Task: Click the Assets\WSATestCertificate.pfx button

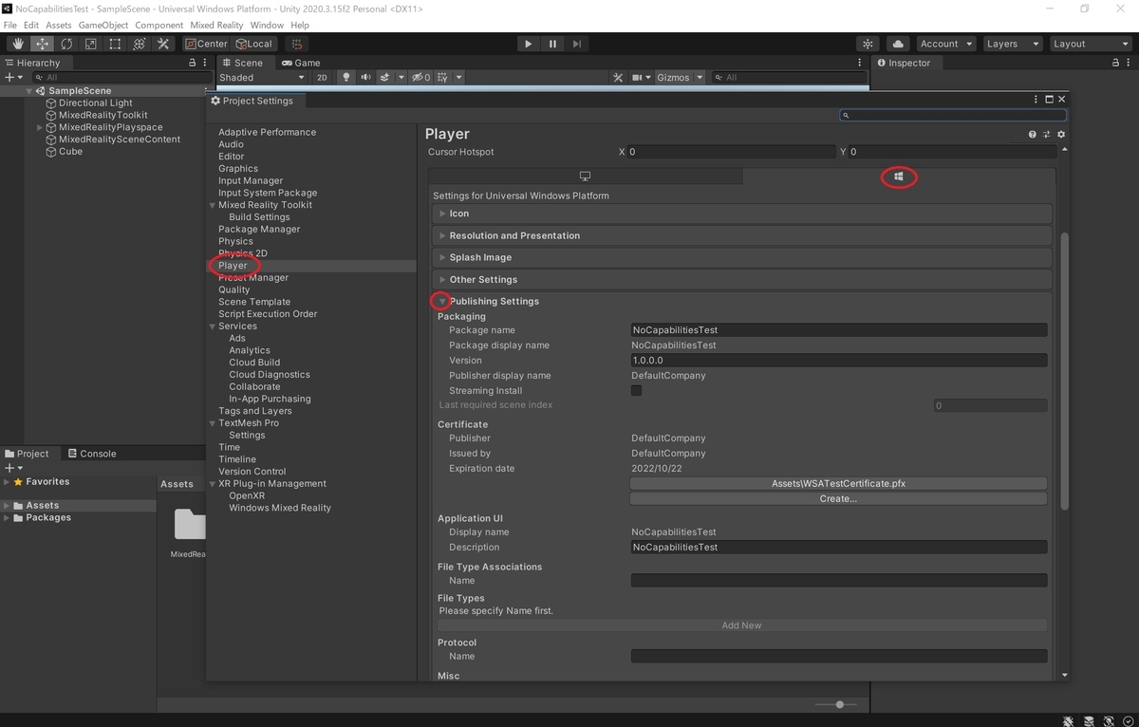Action: point(838,483)
